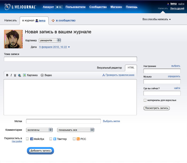The image size is (187, 163).
Task: Click the Underline formatting icon
Action: (15, 75)
